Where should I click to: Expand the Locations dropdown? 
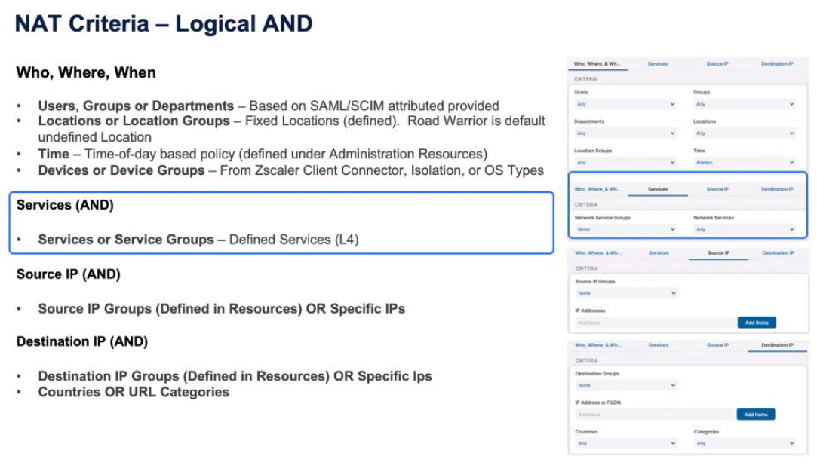pyautogui.click(x=744, y=133)
